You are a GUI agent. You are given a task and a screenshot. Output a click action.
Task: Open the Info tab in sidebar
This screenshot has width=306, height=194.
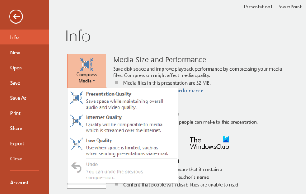(15, 37)
